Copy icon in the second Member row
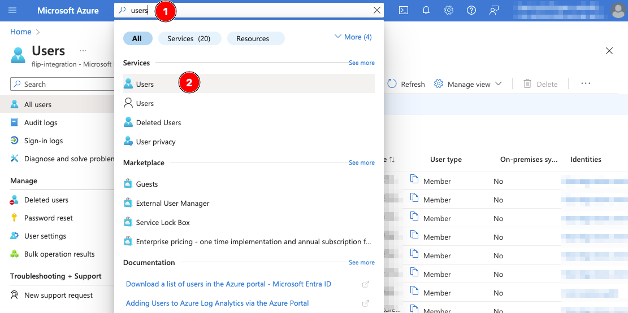Viewport: 628px width, 313px height. coord(414,197)
